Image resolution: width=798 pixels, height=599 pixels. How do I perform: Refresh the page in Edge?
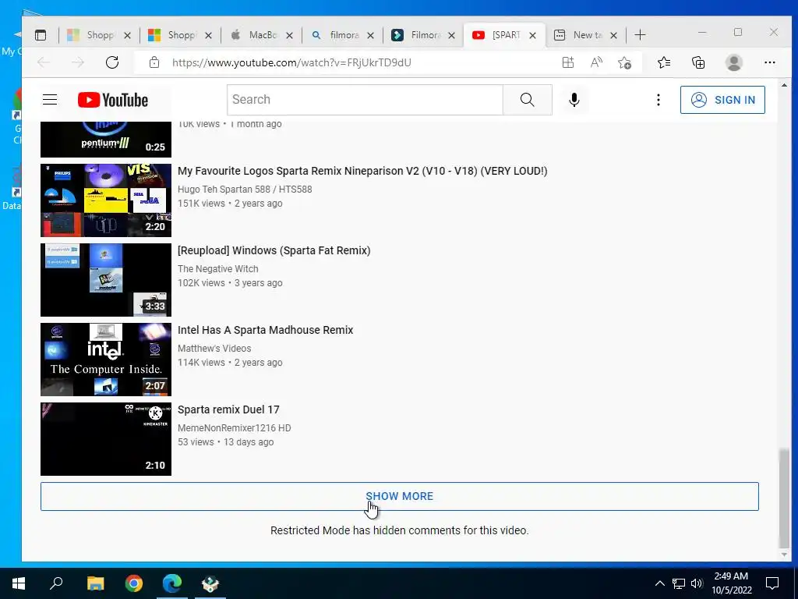pyautogui.click(x=112, y=62)
